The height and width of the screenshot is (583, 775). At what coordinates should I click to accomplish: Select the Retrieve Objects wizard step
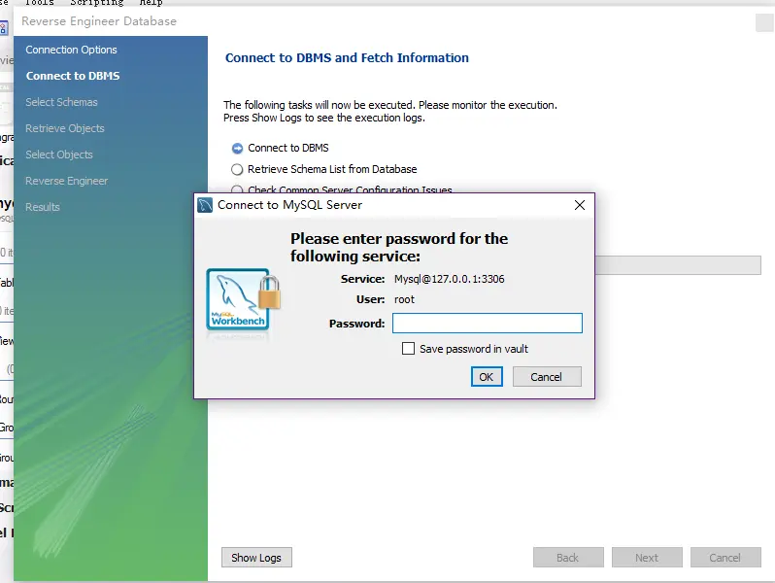pos(65,128)
